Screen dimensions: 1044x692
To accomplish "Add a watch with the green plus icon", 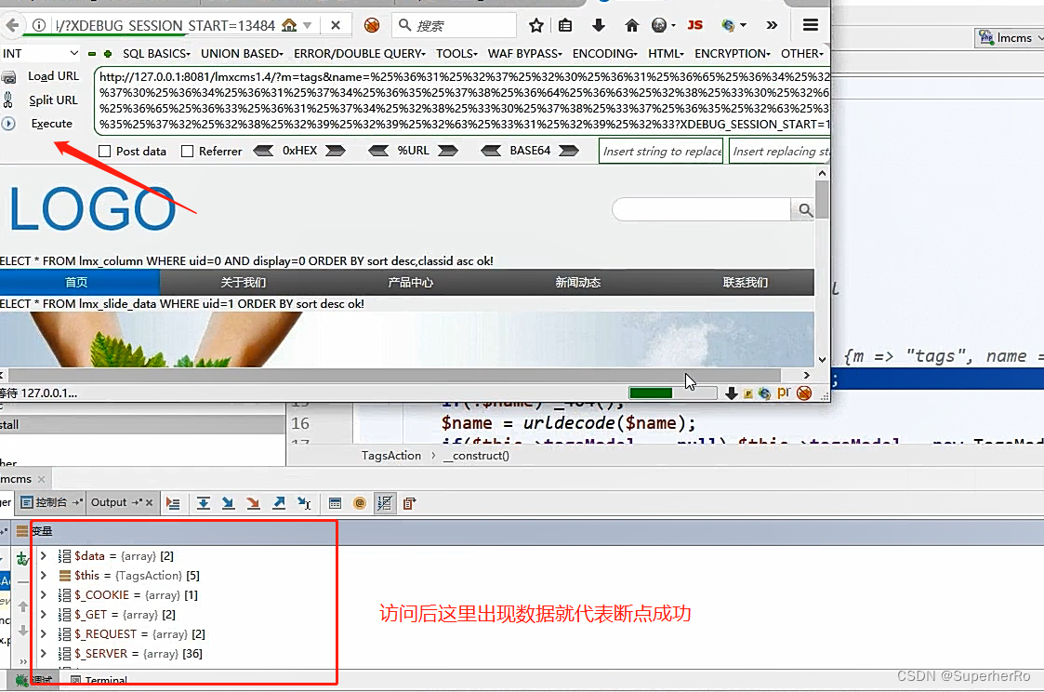I will click(x=22, y=558).
